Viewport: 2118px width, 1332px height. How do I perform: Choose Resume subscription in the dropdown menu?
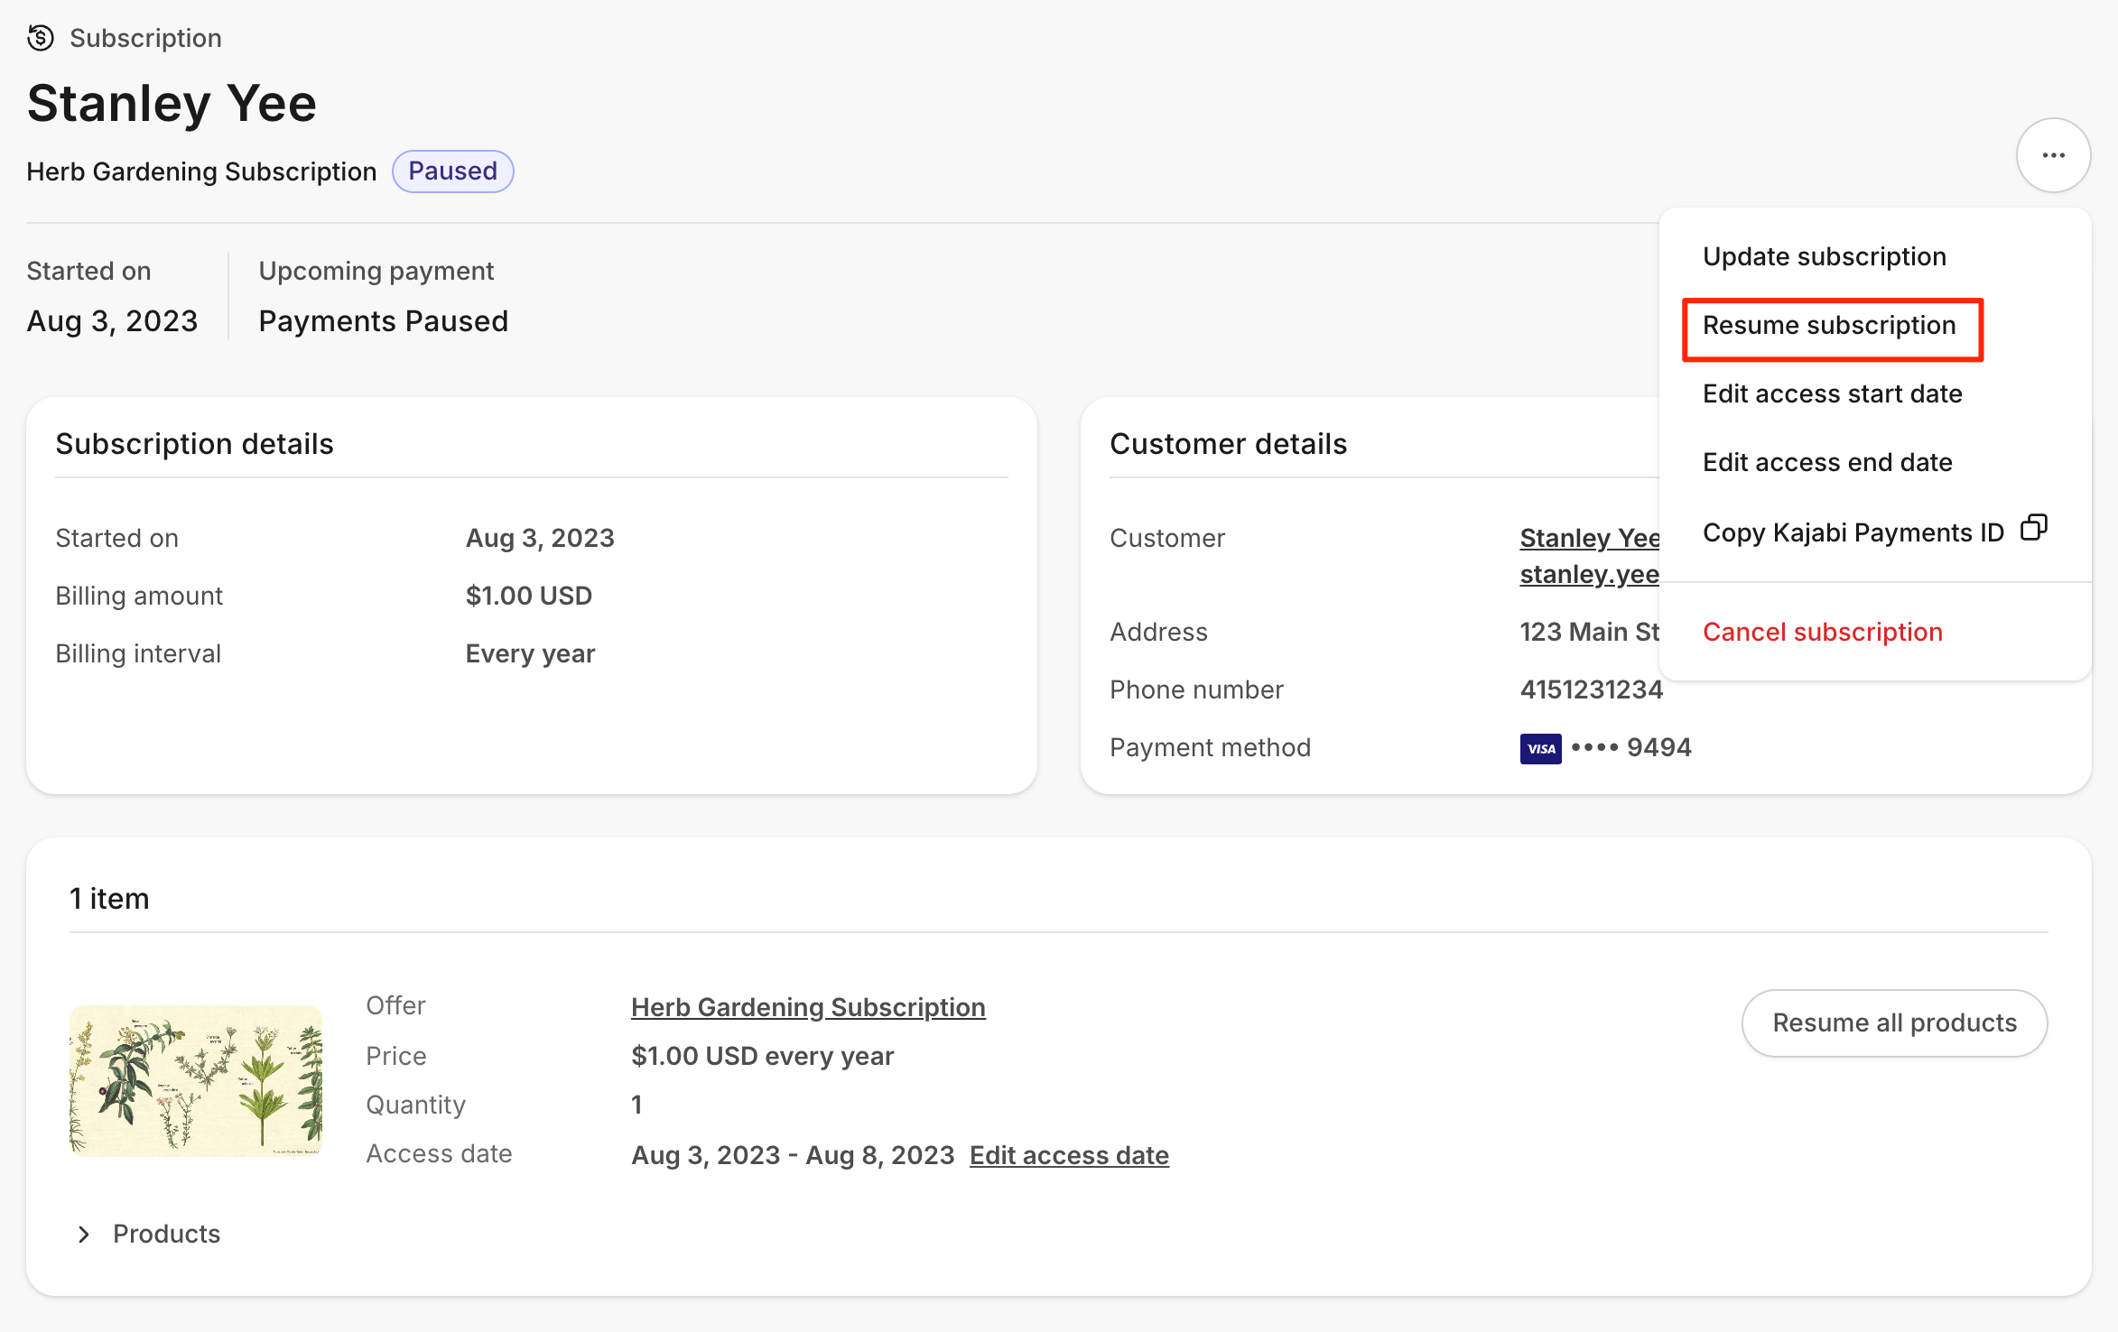1829,325
